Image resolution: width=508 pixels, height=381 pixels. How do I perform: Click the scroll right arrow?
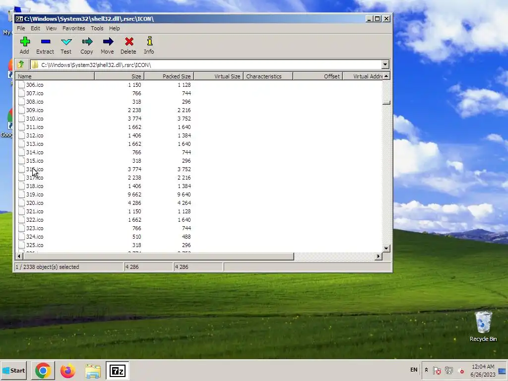pyautogui.click(x=379, y=256)
